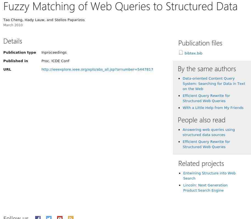
Task: Click the bibtex file document icon
Action: (181, 52)
